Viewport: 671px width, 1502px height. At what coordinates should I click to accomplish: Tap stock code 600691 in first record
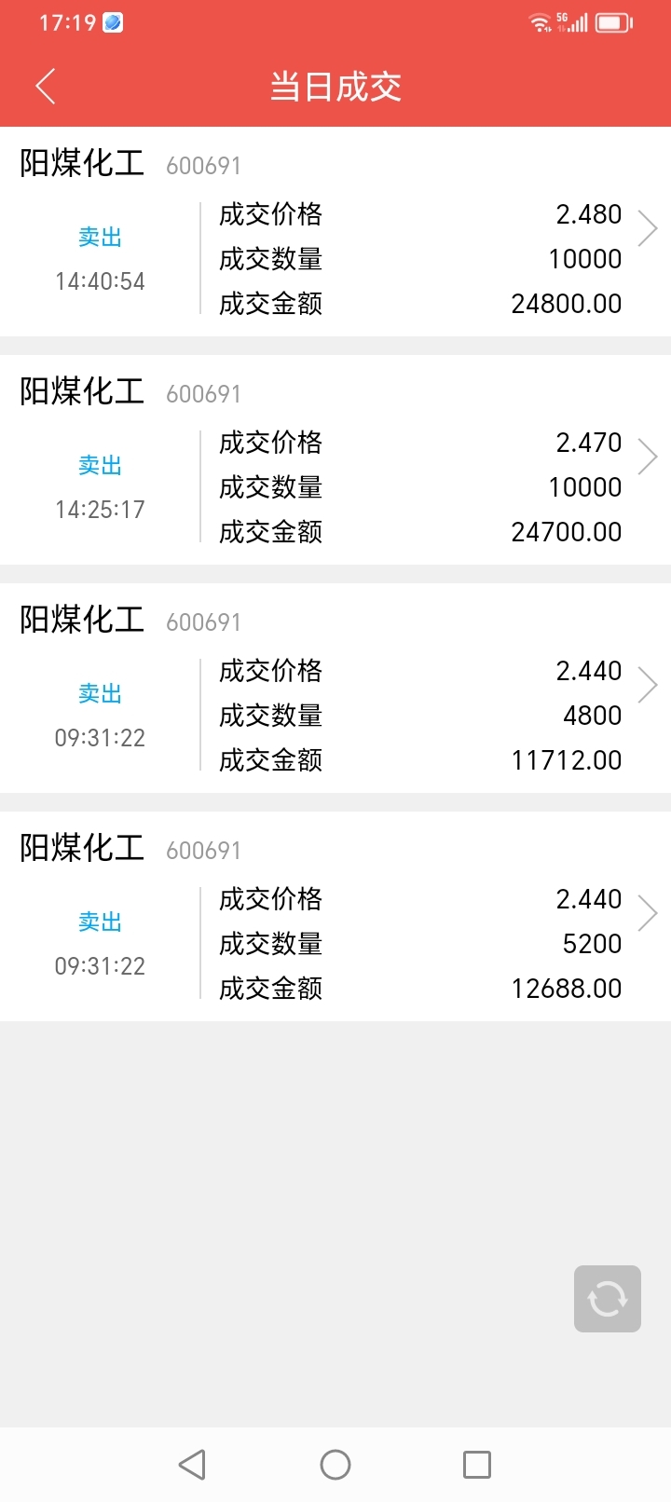click(203, 166)
